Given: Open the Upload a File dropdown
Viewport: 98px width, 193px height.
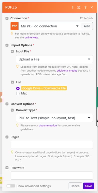Looking at the screenshot, I should pyautogui.click(x=54, y=59).
